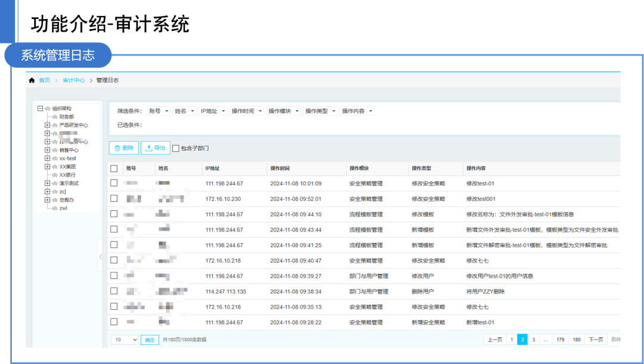Viewport: 644px width, 364px height.
Task: Check the row logged at 09:28:22
Action: (x=114, y=322)
